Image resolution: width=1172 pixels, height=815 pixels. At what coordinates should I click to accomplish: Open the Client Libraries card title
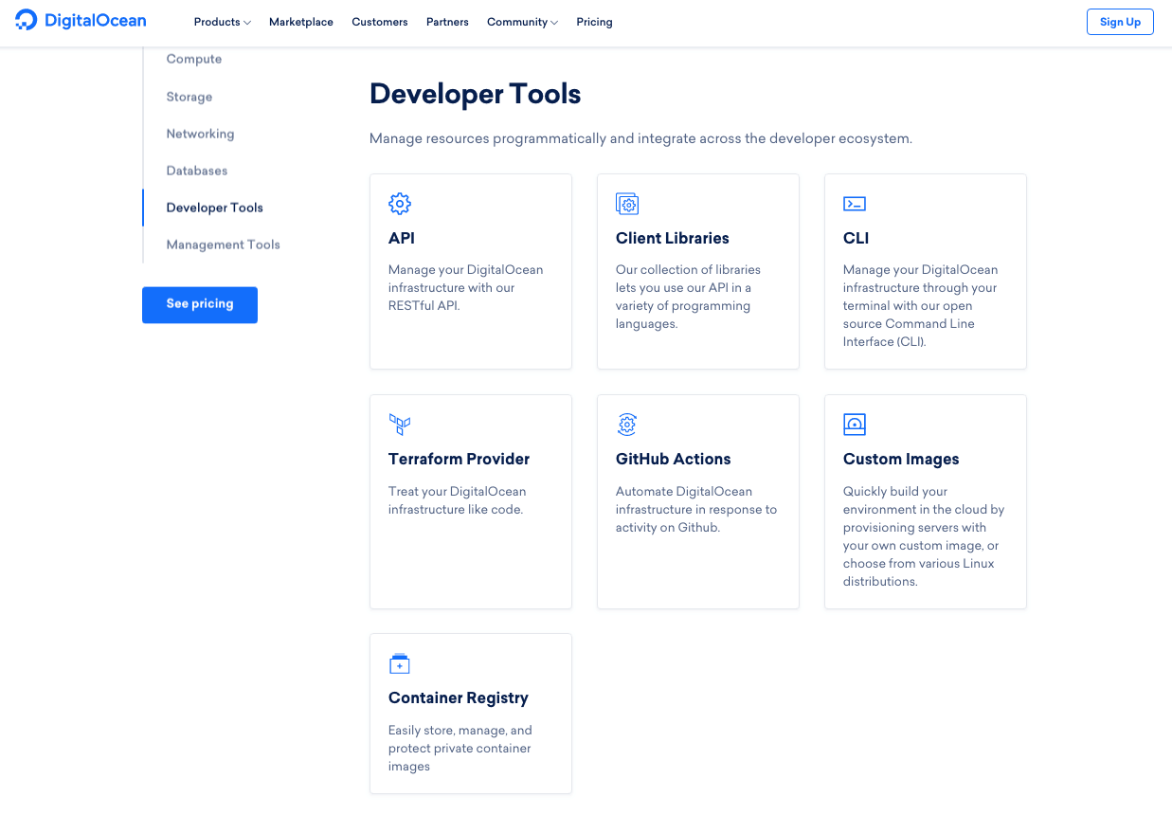(x=673, y=238)
